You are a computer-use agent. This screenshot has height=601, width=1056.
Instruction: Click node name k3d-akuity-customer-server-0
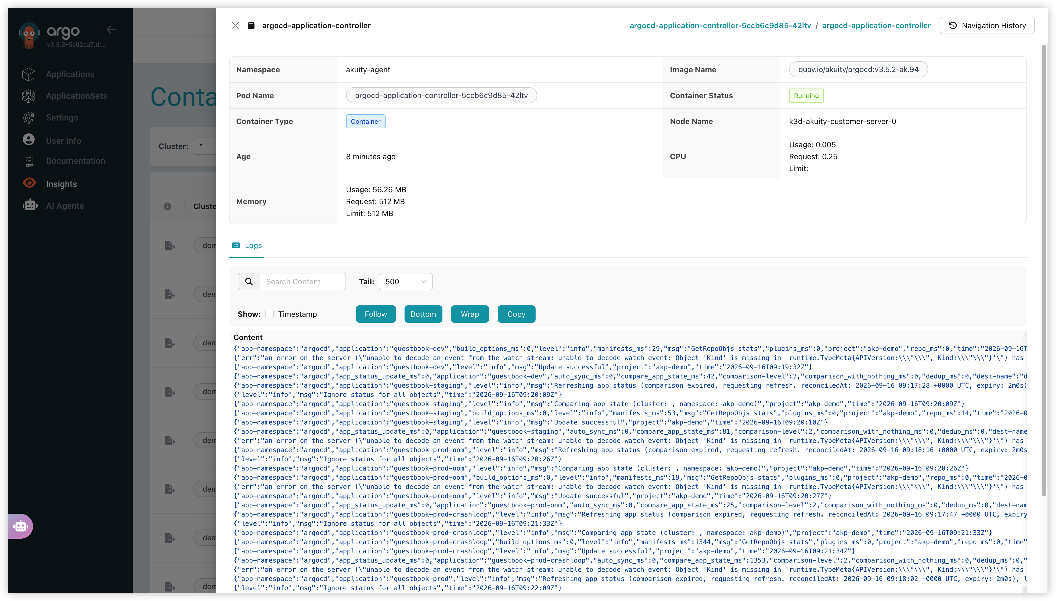pos(843,121)
